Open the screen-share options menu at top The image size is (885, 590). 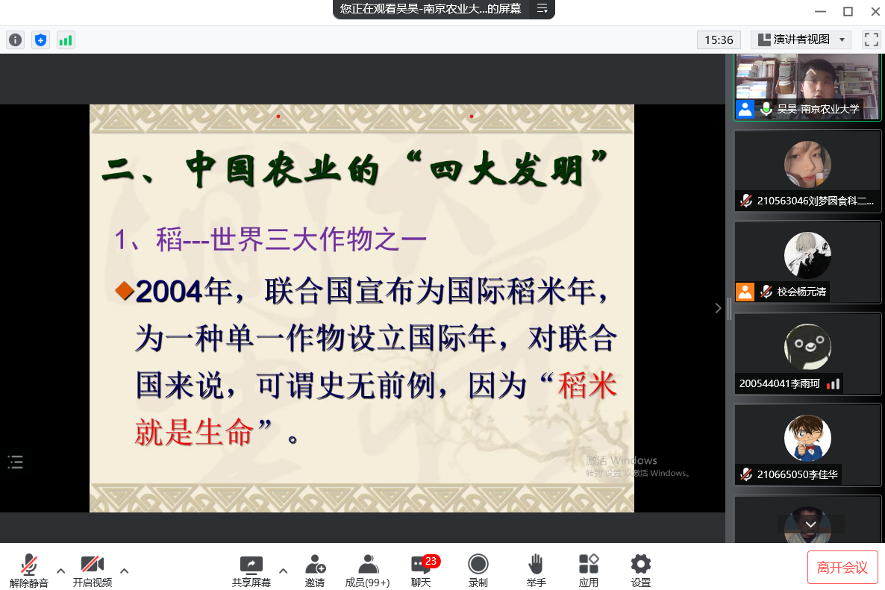(542, 9)
